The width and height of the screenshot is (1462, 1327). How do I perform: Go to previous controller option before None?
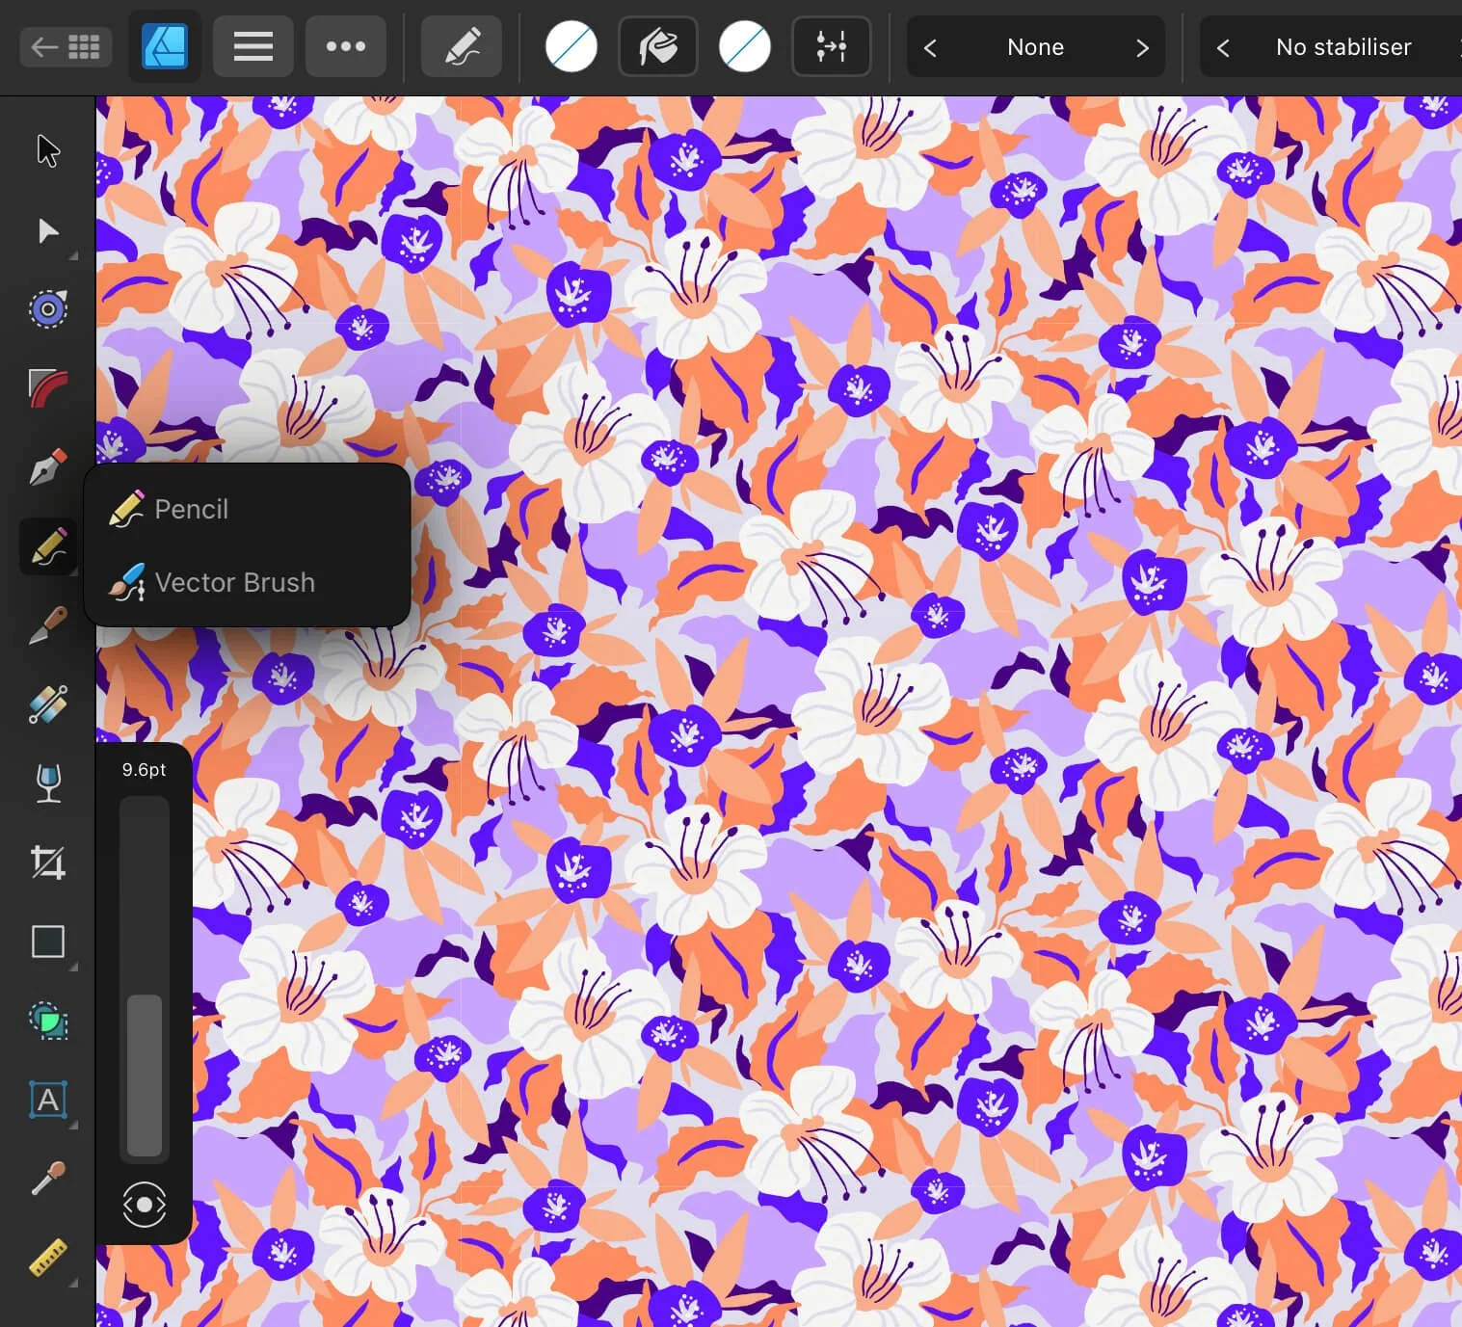click(x=930, y=47)
